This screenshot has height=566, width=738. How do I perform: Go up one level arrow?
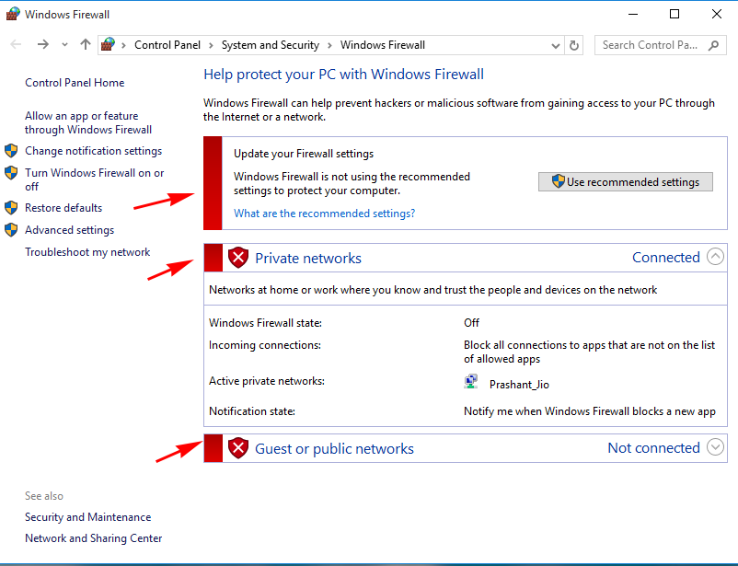point(86,45)
